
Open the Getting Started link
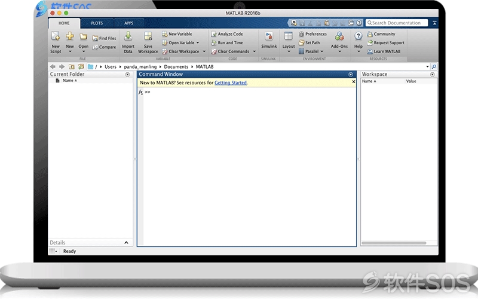[x=231, y=83]
